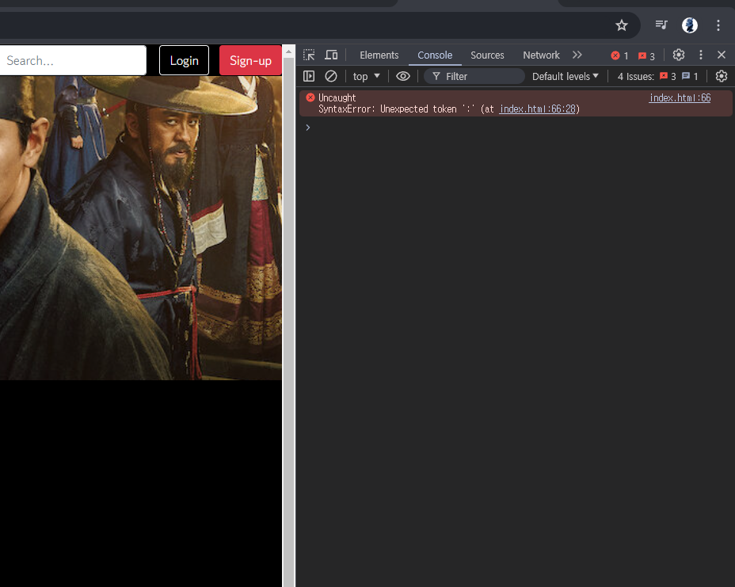
Task: Open the top JavaScript context dropdown
Action: click(366, 76)
